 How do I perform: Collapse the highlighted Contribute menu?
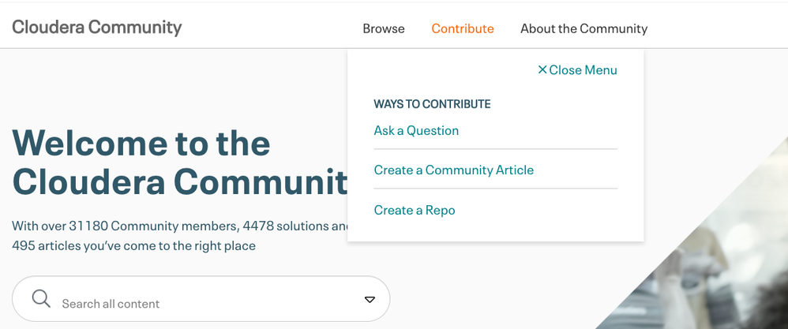[463, 28]
